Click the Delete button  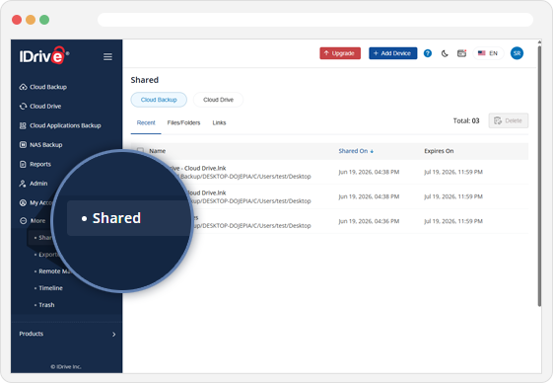pyautogui.click(x=509, y=120)
